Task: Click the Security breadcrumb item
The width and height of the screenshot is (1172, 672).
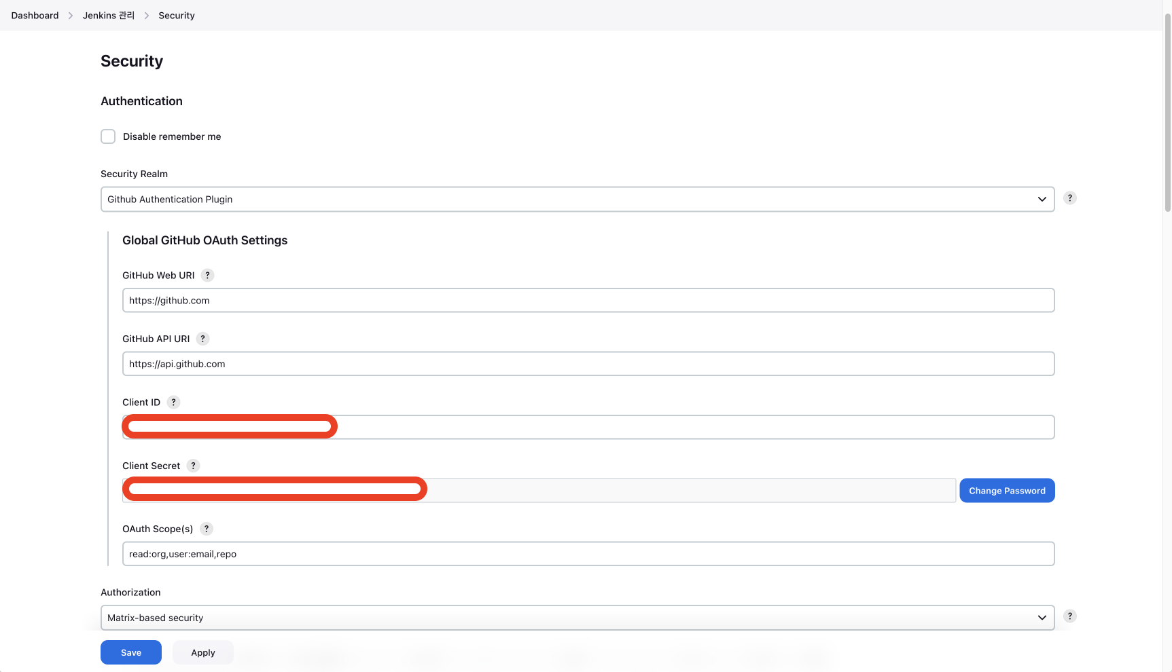Action: pyautogui.click(x=176, y=15)
